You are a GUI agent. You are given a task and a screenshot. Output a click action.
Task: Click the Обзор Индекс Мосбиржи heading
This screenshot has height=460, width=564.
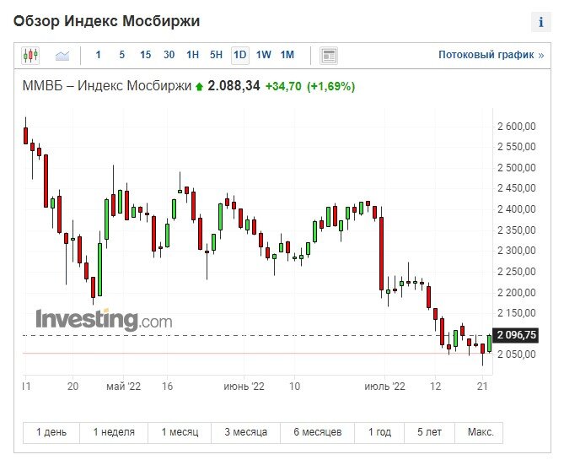pyautogui.click(x=106, y=21)
